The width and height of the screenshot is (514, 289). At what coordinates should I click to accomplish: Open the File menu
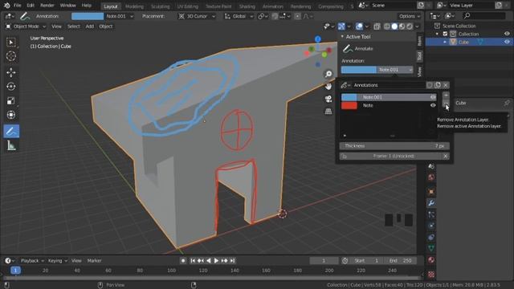click(x=18, y=6)
